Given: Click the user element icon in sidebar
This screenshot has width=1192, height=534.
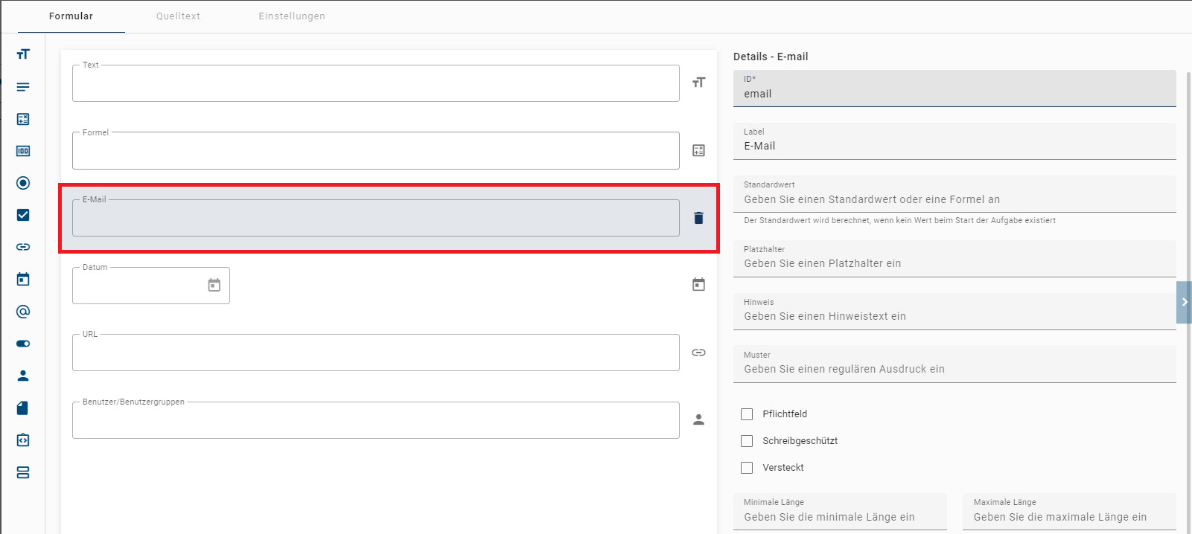Looking at the screenshot, I should pyautogui.click(x=23, y=376).
